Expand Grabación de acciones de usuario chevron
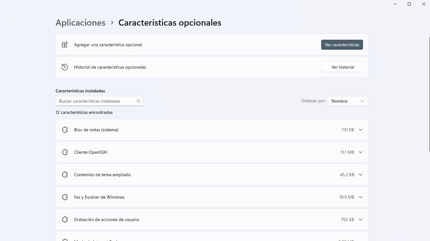430x241 pixels. 360,220
